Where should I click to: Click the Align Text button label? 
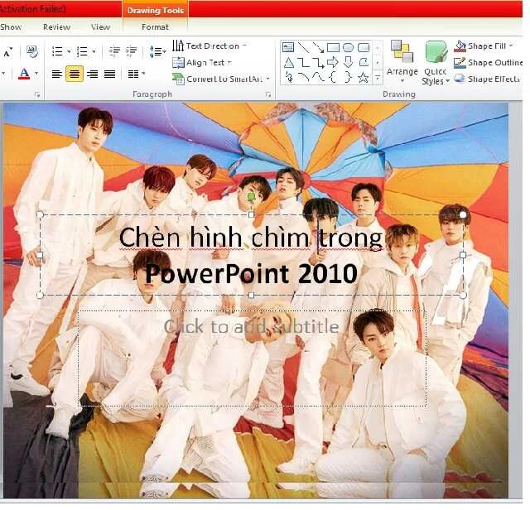pos(205,63)
